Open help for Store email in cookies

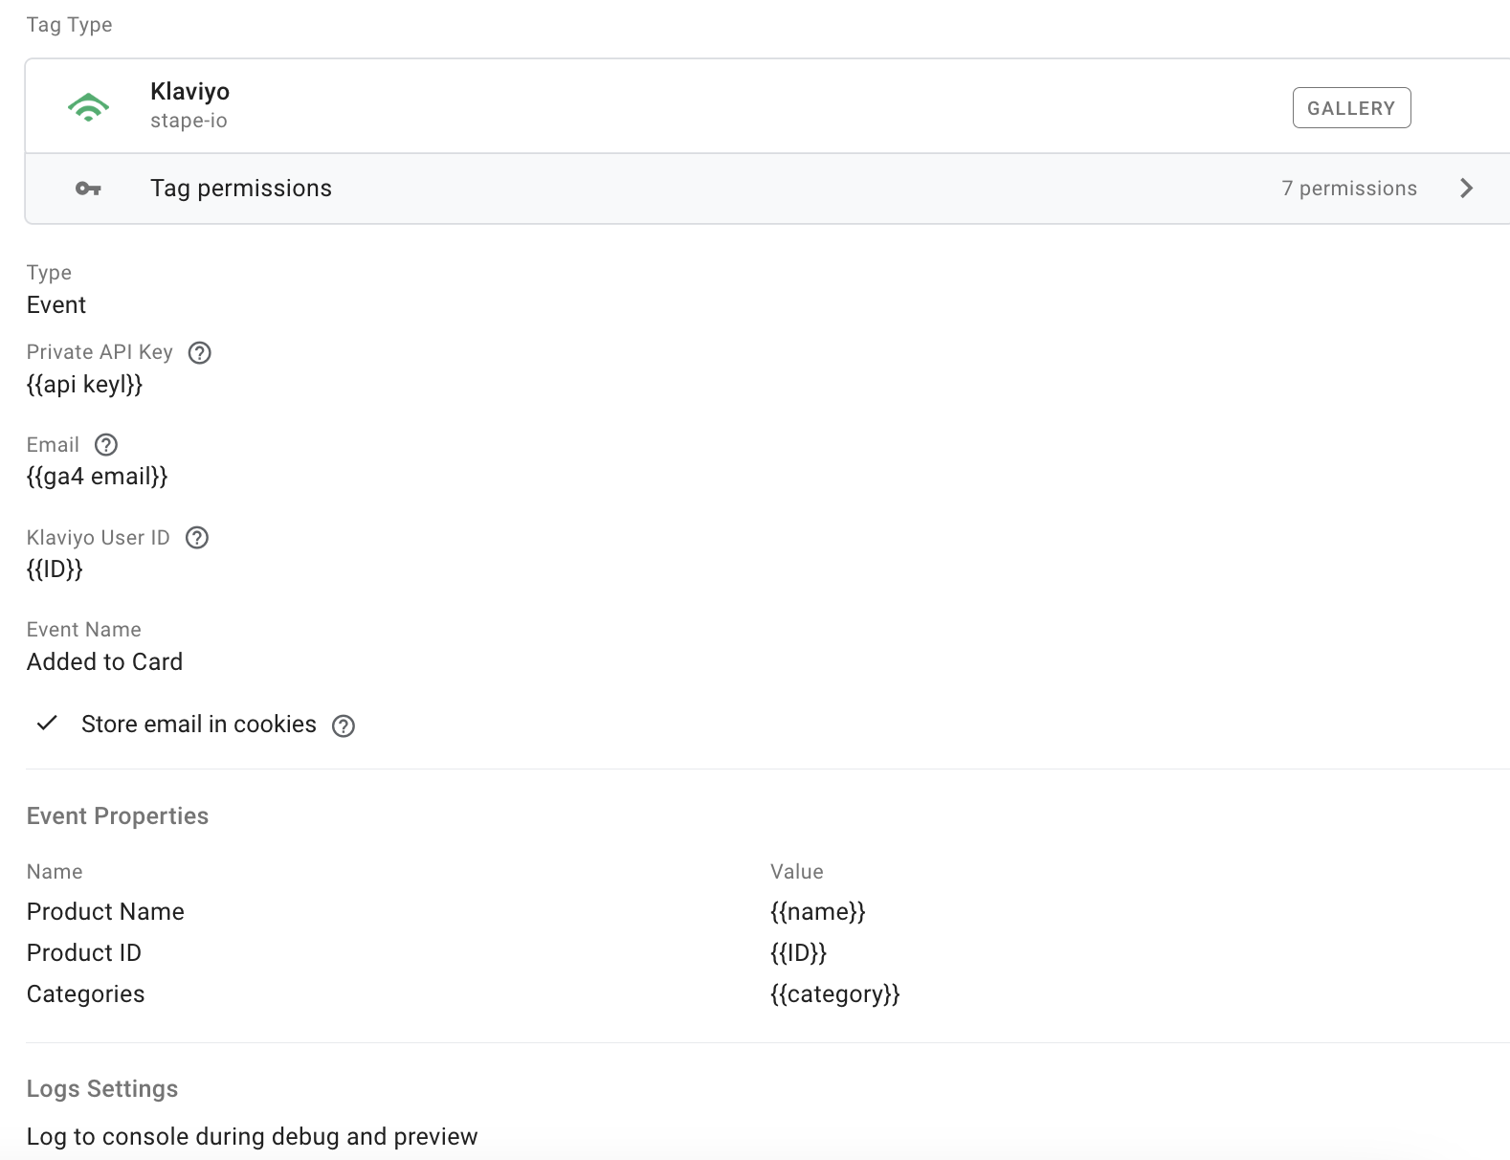(x=344, y=726)
